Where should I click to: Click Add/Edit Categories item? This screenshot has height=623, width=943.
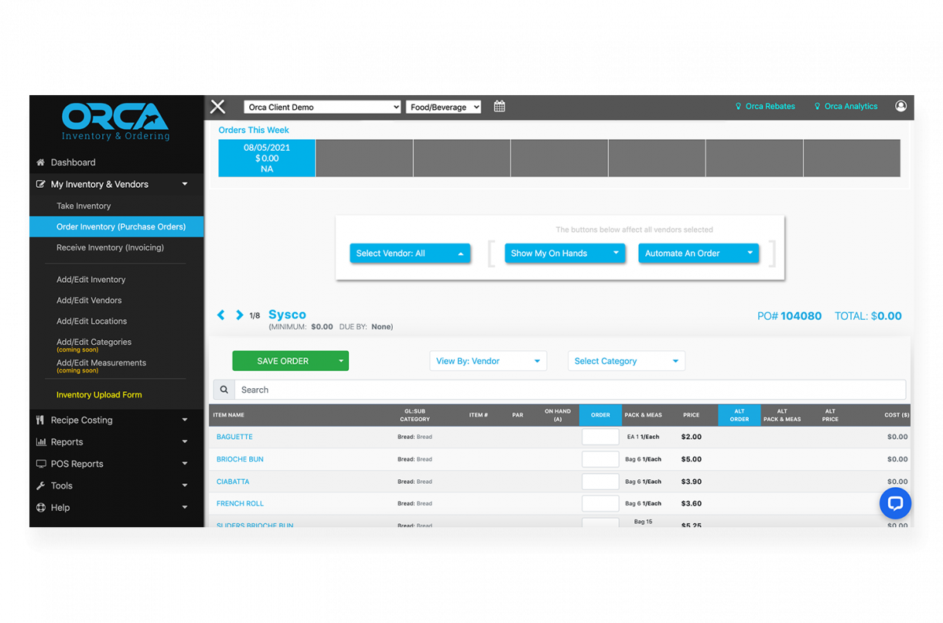click(x=94, y=344)
